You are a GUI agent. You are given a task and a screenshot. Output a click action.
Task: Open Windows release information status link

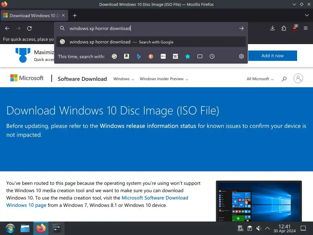click(148, 126)
